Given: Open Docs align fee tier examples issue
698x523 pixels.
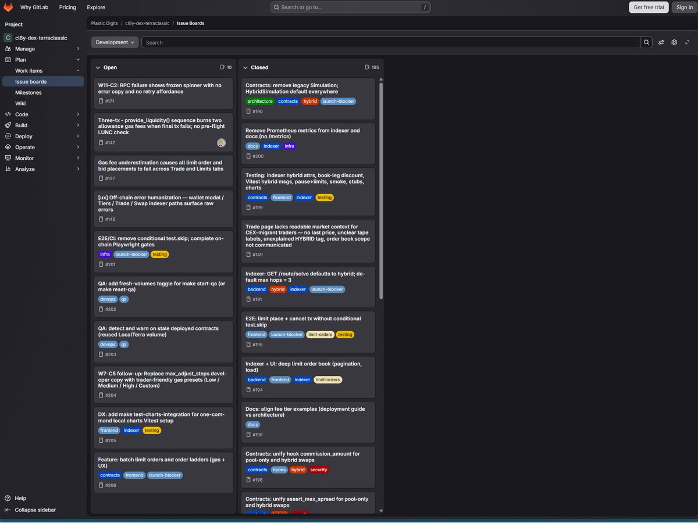Looking at the screenshot, I should pyautogui.click(x=308, y=422).
